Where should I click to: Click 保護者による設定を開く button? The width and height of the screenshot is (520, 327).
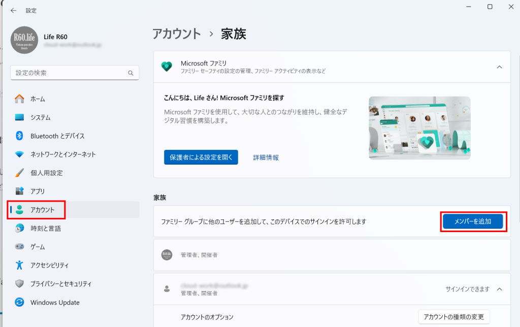(201, 157)
